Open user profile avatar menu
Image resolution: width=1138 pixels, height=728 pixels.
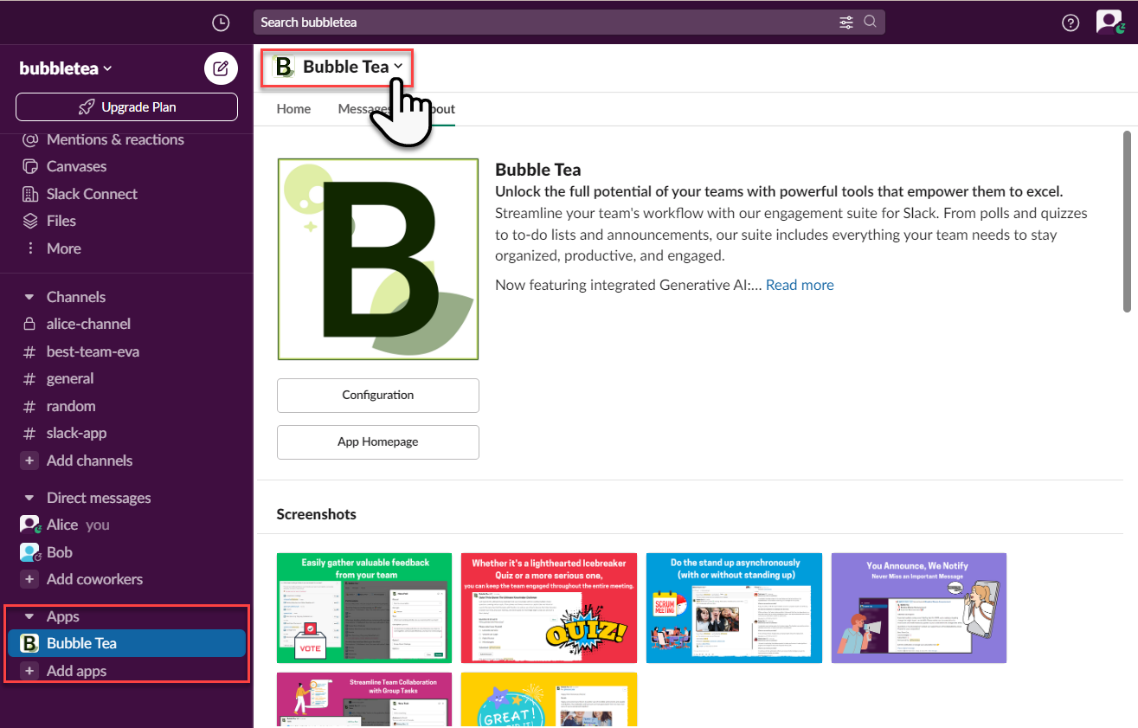[x=1109, y=23]
